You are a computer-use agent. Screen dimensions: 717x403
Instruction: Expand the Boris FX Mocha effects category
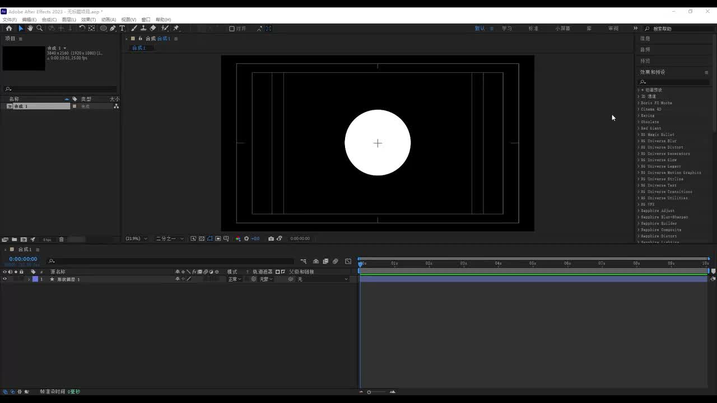(639, 103)
